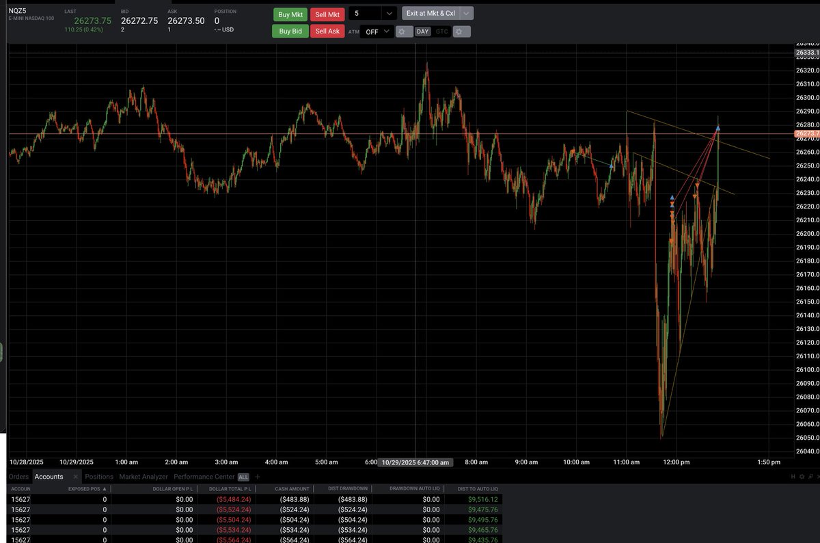The width and height of the screenshot is (820, 543).
Task: Add a new tab with plus icon
Action: click(x=258, y=477)
